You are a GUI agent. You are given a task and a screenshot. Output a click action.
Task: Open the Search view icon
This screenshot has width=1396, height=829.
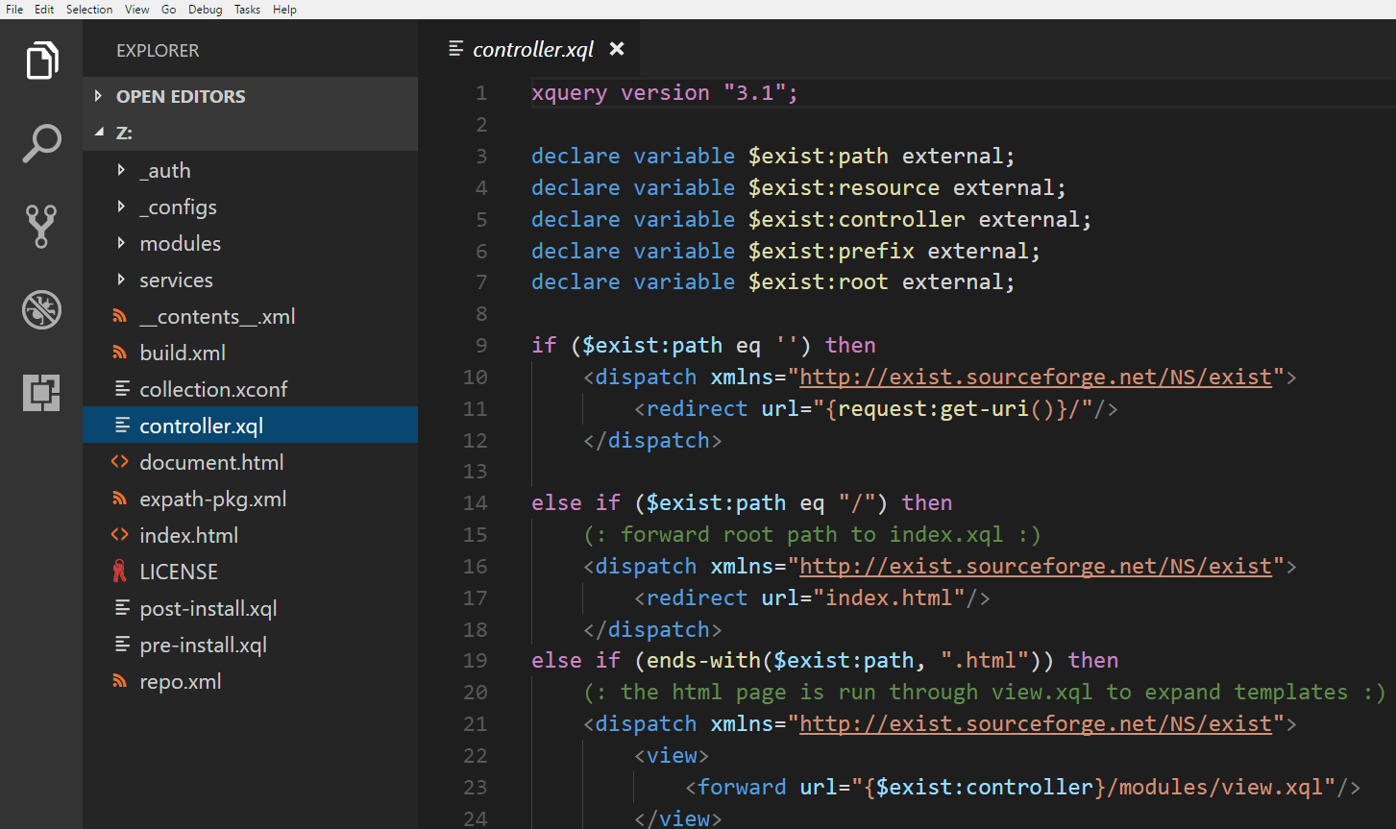41,143
